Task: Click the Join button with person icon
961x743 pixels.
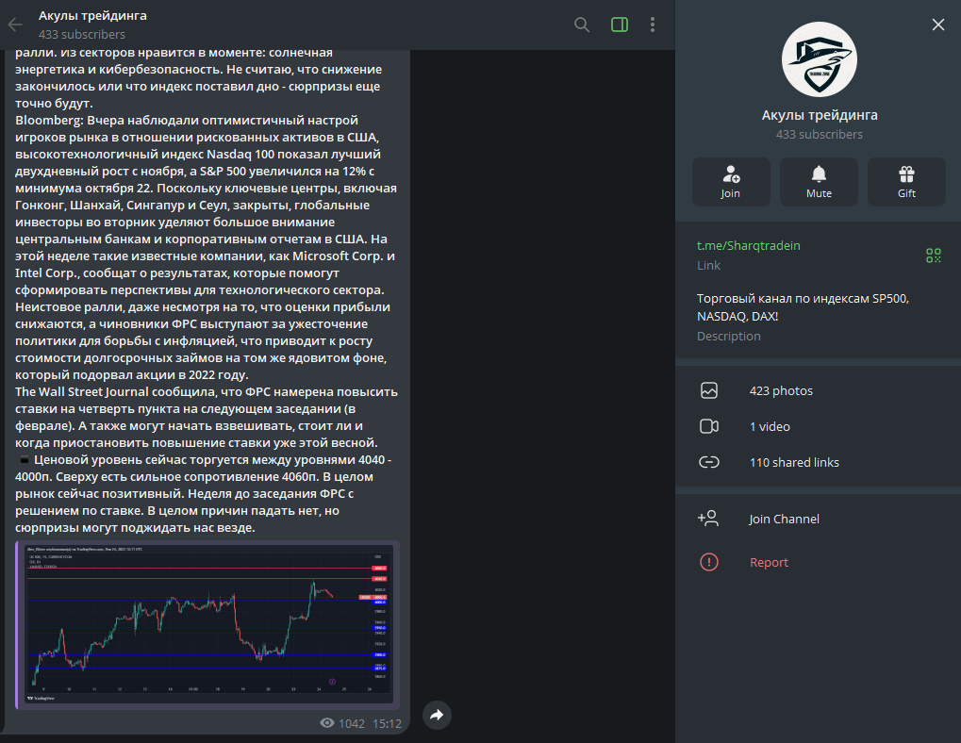Action: (x=731, y=182)
